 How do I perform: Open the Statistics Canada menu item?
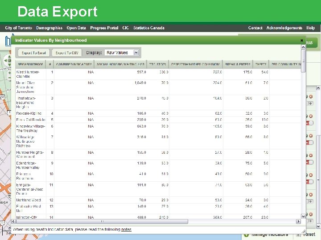coord(149,28)
